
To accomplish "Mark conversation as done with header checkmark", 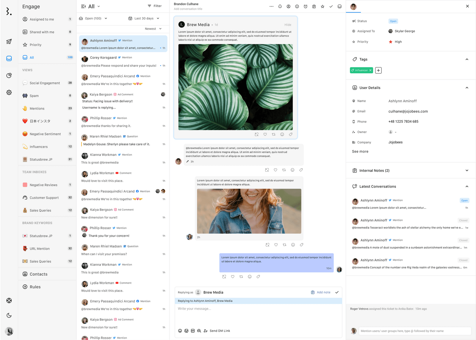I will 331,7.
